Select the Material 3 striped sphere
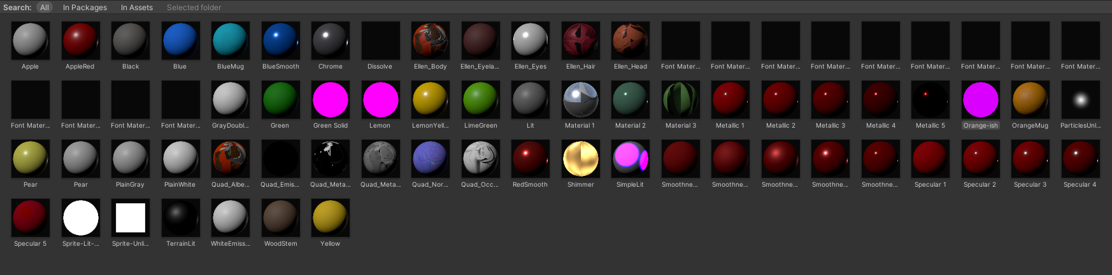Image resolution: width=1112 pixels, height=275 pixels. (680, 100)
